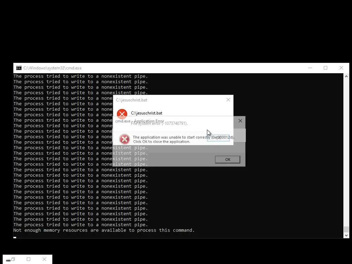Image resolution: width=352 pixels, height=264 pixels.
Task: Close the cmd.exe Application Error dialog
Action: coord(240,121)
